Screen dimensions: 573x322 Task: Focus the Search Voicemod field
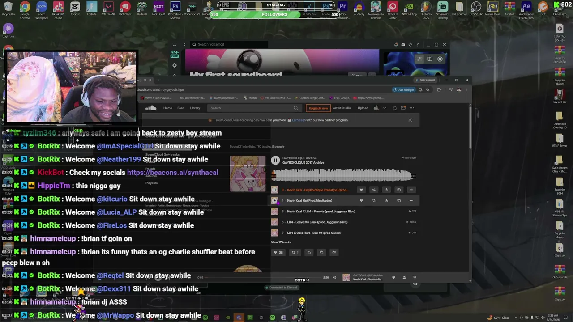coord(228,44)
